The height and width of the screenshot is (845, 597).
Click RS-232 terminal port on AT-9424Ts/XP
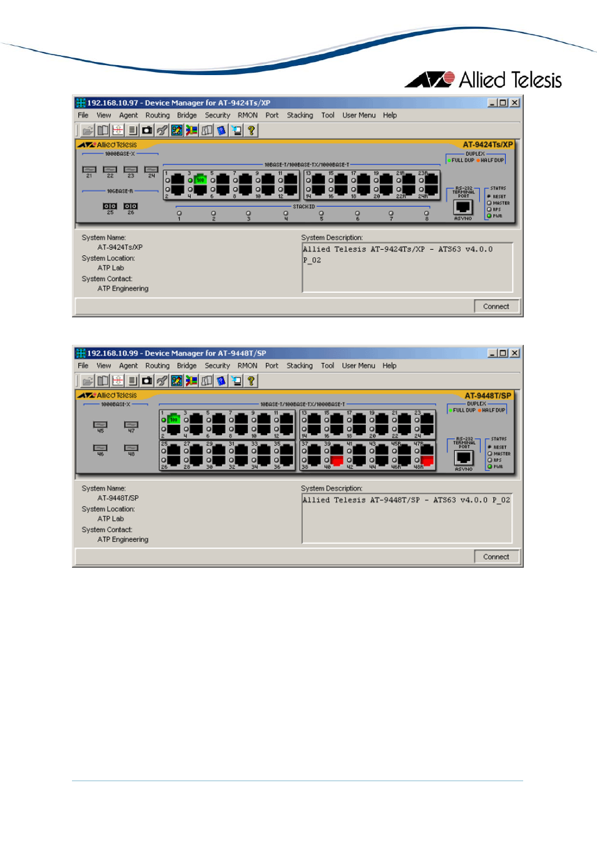click(x=463, y=207)
